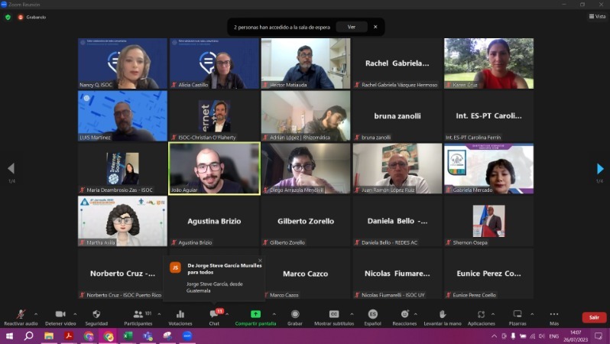Image resolution: width=610 pixels, height=344 pixels.
Task: Start recording with Grabar
Action: tap(295, 314)
